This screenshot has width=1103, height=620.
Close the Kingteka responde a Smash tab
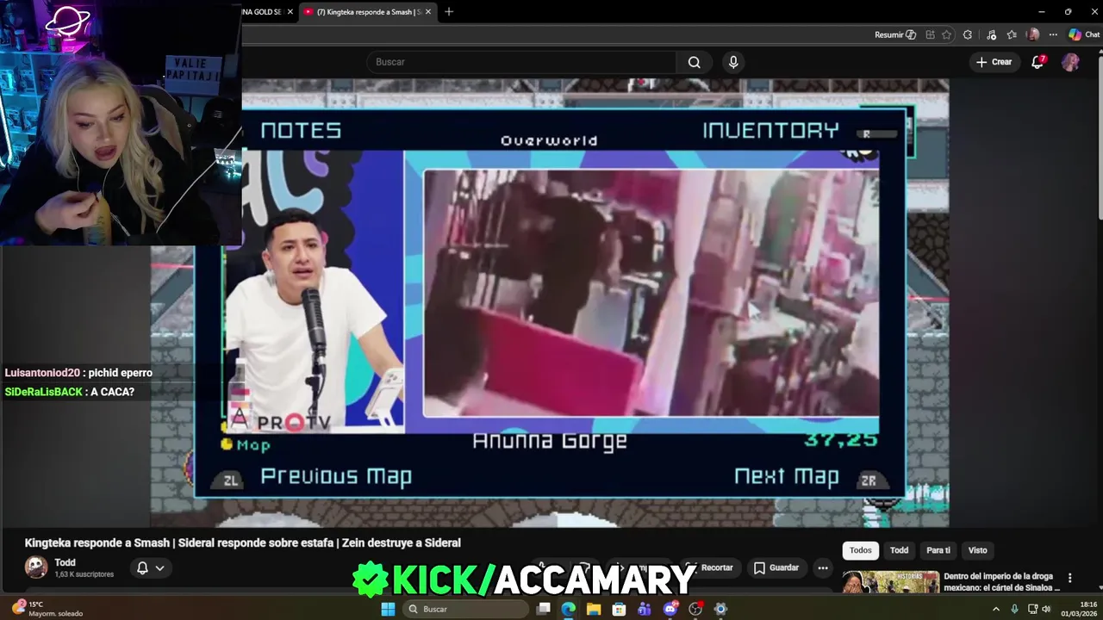tap(427, 12)
